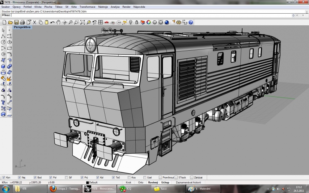The height and width of the screenshot is (193, 309).
Task: Create a new document with the blank page icon
Action: [4, 22]
